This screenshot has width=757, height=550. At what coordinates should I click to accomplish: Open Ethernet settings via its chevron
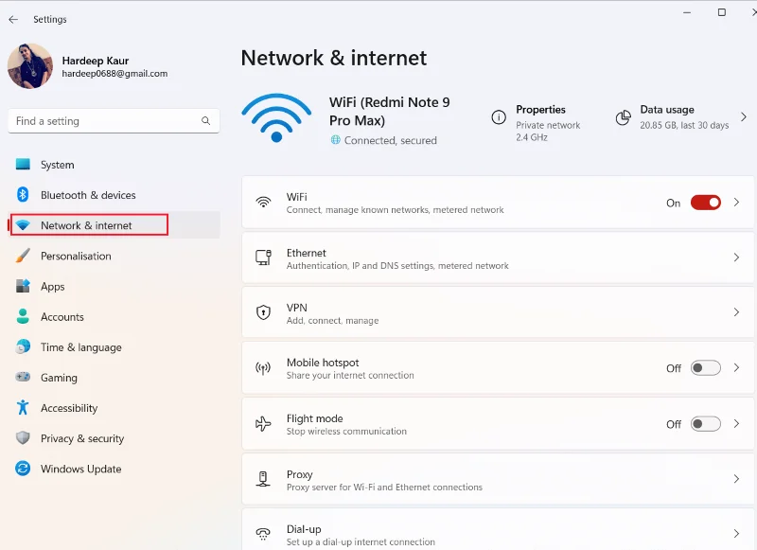pos(737,257)
